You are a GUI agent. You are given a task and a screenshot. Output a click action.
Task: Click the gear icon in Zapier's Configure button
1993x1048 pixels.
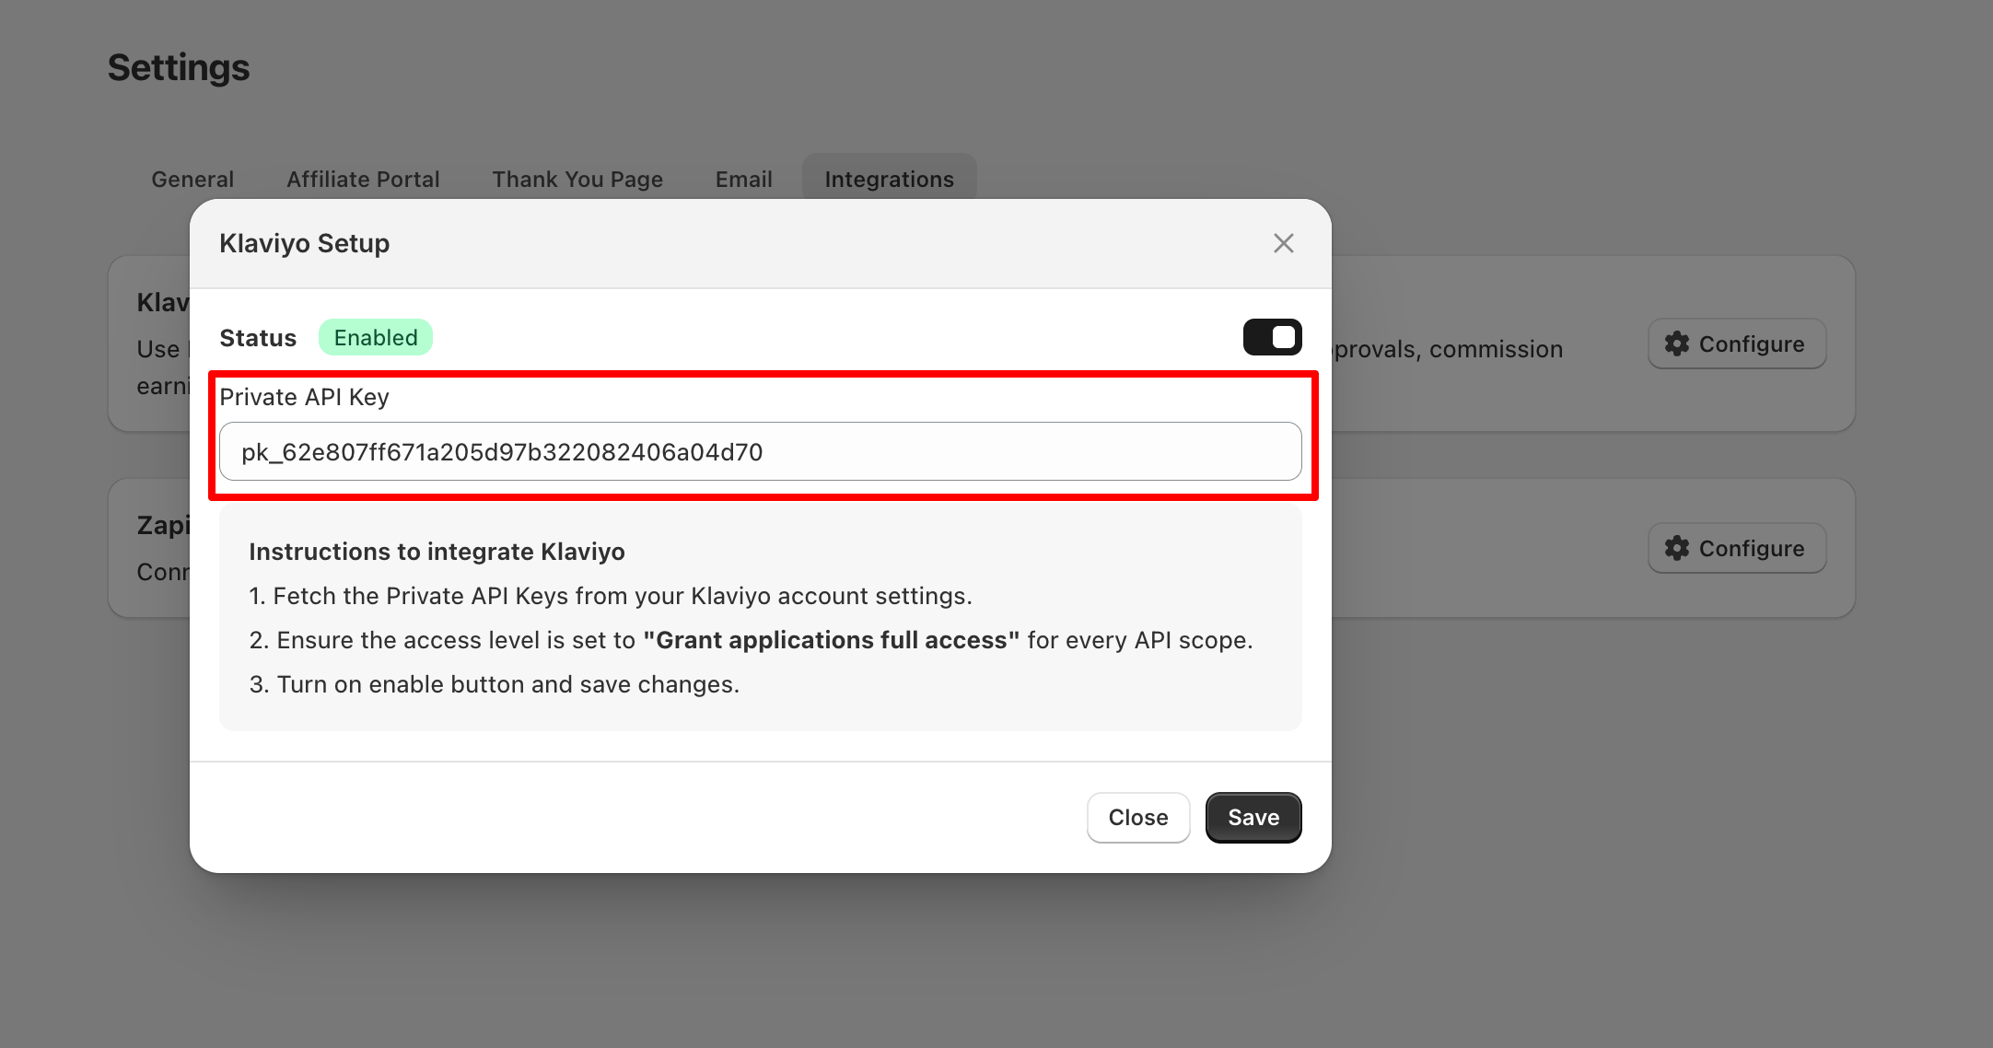click(1677, 548)
